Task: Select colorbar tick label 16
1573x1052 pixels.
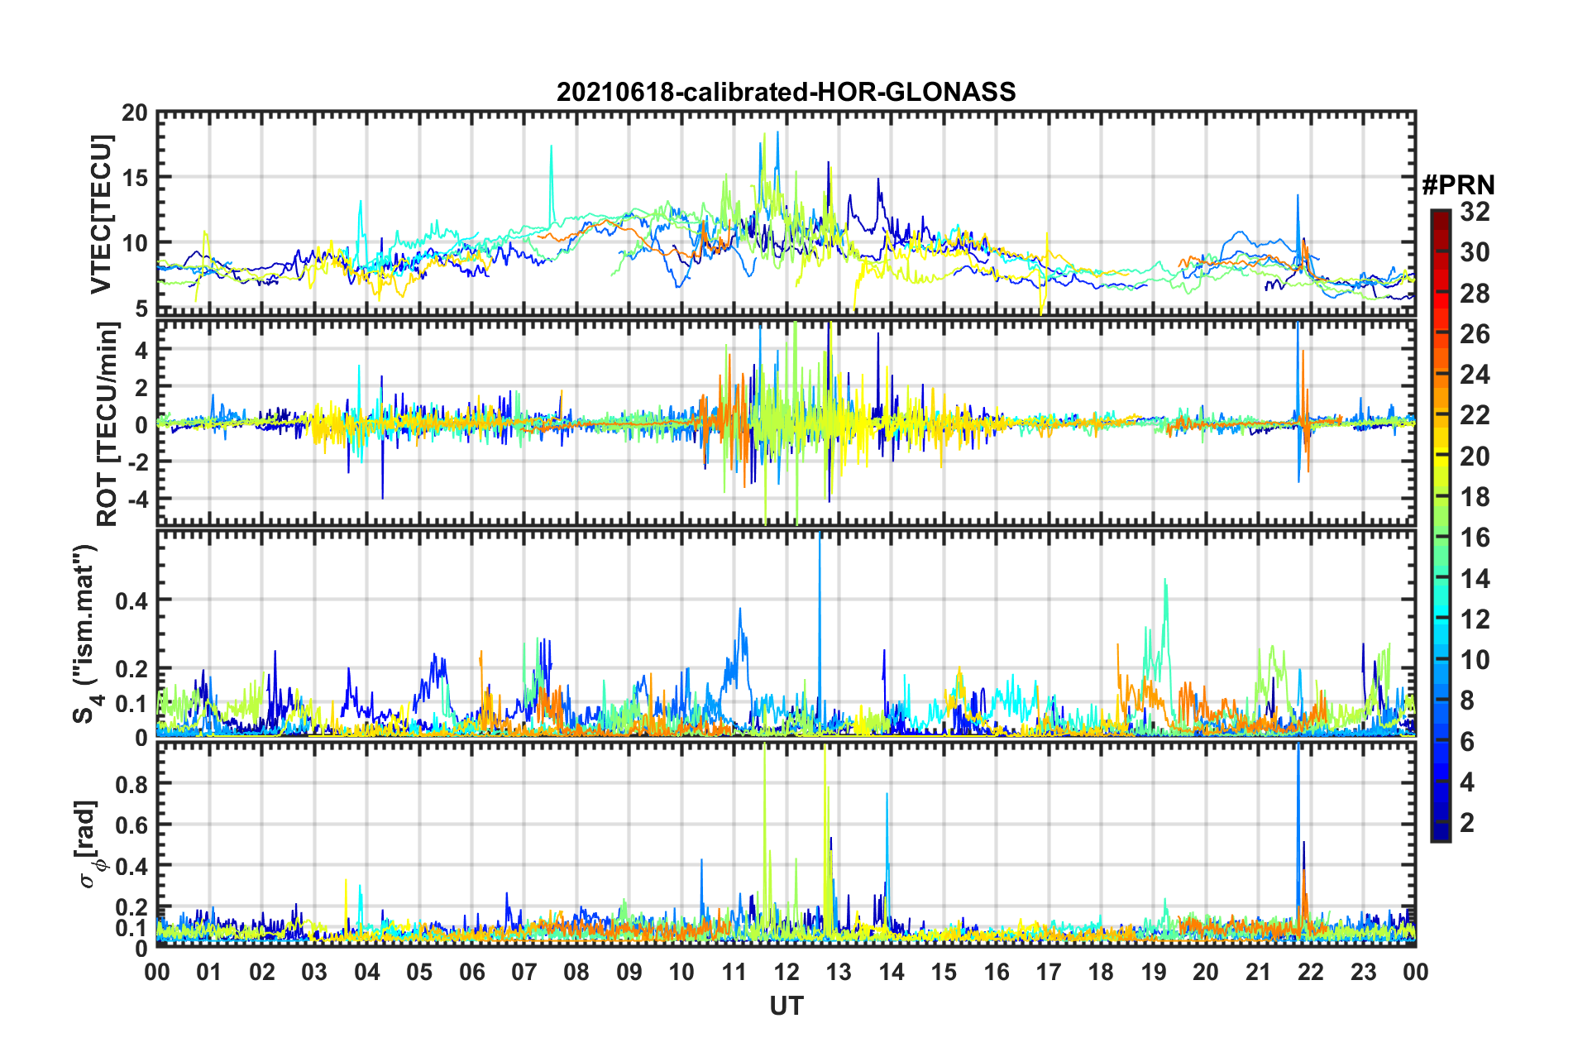Action: coord(1474,538)
